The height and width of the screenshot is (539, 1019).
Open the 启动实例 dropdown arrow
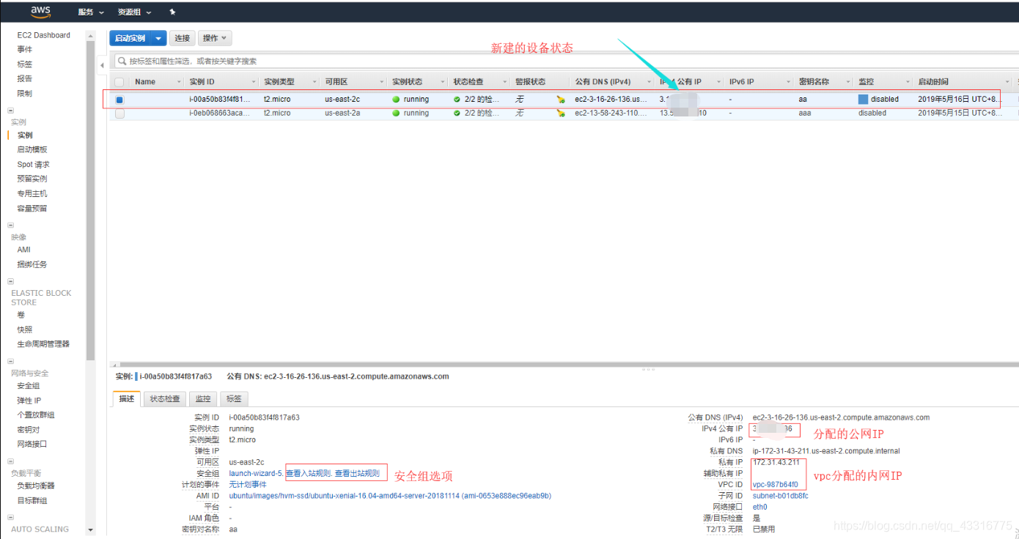click(x=158, y=38)
